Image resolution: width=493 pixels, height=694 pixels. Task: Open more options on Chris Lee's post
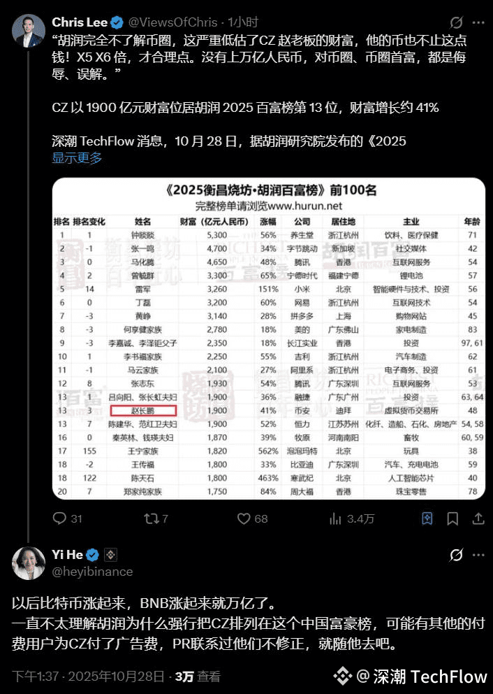coord(478,22)
